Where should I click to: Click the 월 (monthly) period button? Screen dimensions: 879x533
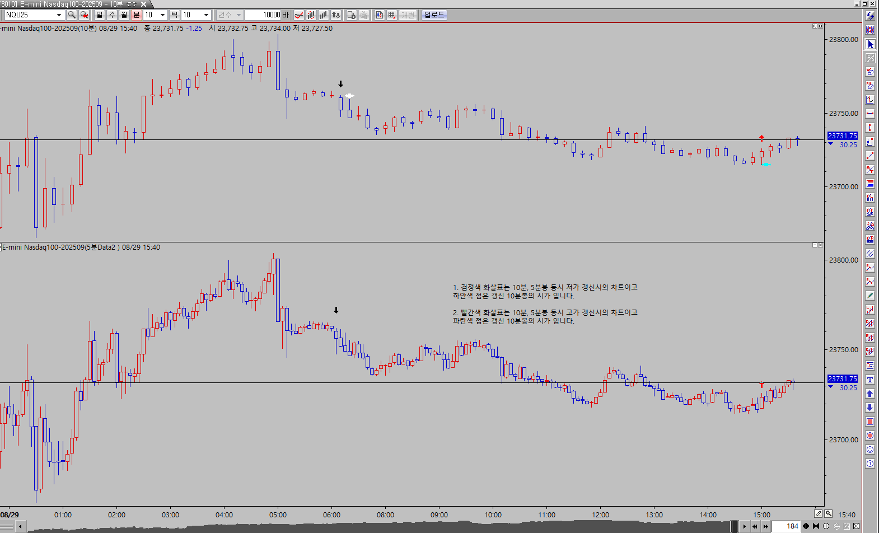click(x=124, y=15)
